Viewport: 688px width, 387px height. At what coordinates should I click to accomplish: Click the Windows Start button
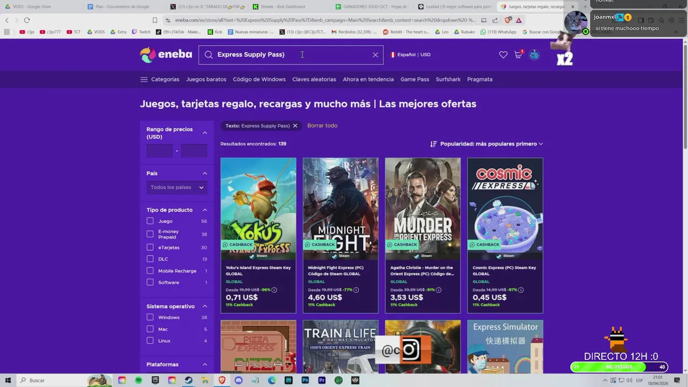pyautogui.click(x=8, y=380)
